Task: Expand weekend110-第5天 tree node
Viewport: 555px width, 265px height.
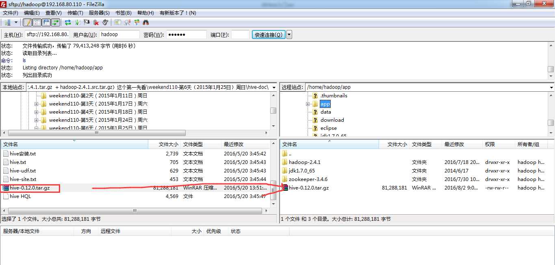Action: (36, 120)
